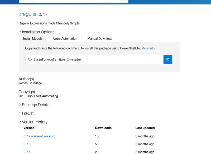Click the Last updated column header
Image resolution: width=211 pixels, height=154 pixels.
point(145,128)
